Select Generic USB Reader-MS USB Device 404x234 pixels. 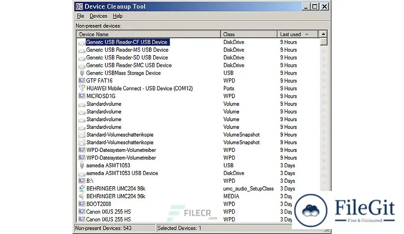coord(127,50)
